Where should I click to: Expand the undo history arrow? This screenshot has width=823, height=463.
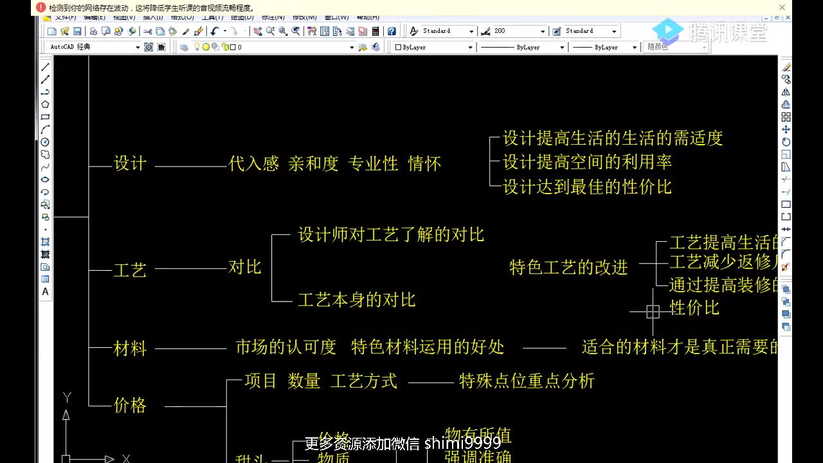(224, 31)
